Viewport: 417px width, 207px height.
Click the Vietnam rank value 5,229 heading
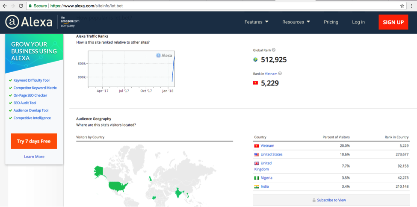click(x=270, y=83)
